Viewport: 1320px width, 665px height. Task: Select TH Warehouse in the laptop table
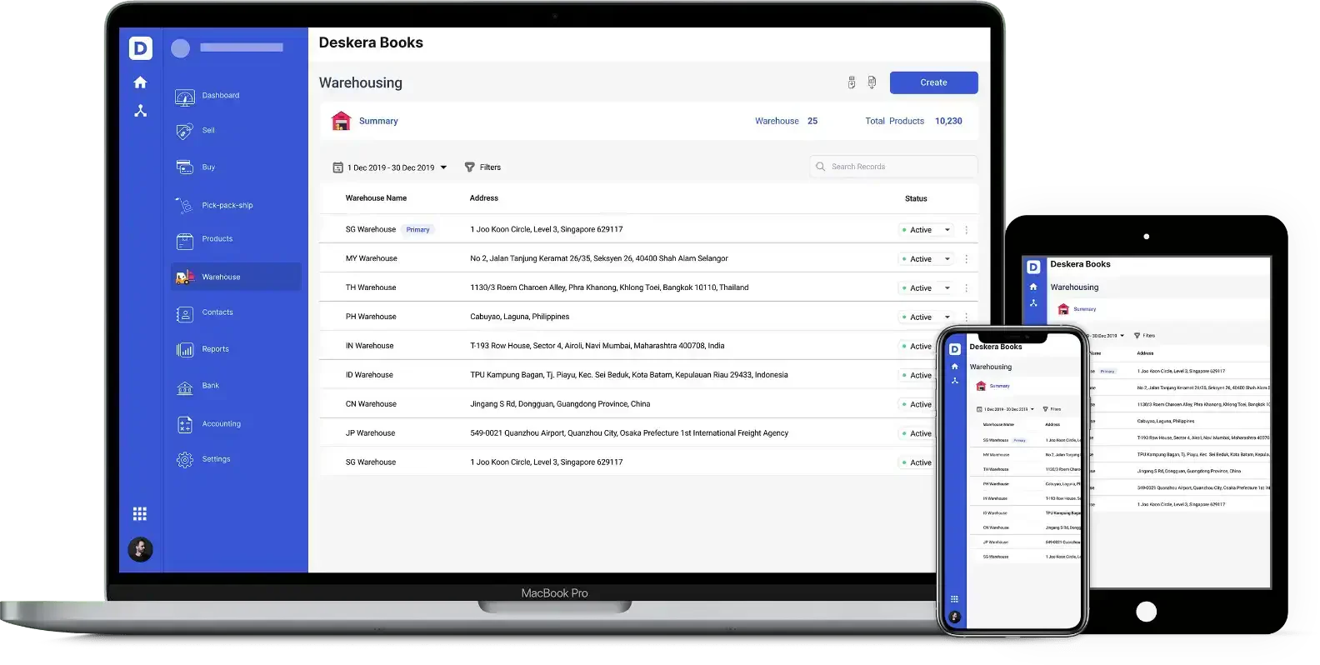coord(371,288)
